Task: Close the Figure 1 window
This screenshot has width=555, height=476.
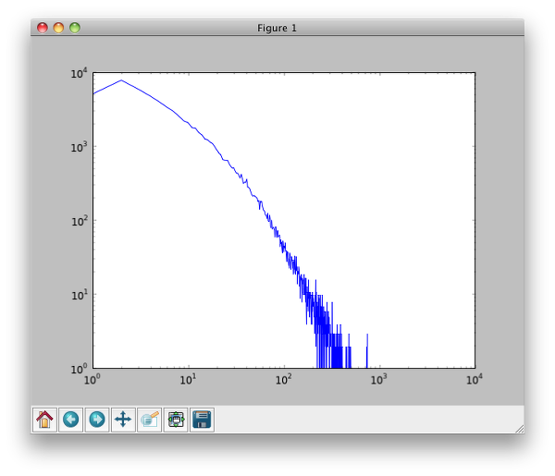Action: [43, 28]
